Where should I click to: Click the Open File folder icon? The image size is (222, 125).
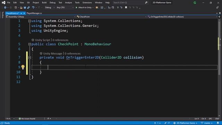click(21, 8)
